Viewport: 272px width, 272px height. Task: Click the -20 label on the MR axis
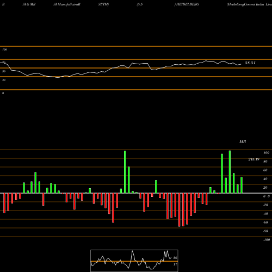[x=265, y=205]
